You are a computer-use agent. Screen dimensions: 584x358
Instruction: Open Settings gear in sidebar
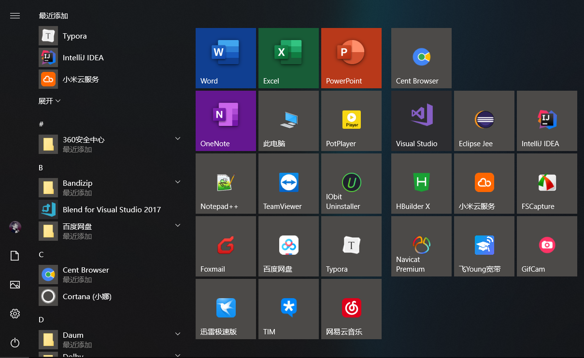pyautogui.click(x=15, y=314)
